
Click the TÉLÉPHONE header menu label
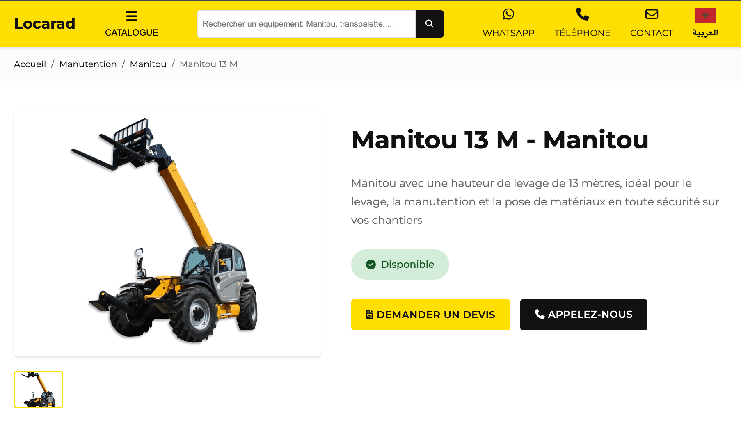tap(582, 33)
